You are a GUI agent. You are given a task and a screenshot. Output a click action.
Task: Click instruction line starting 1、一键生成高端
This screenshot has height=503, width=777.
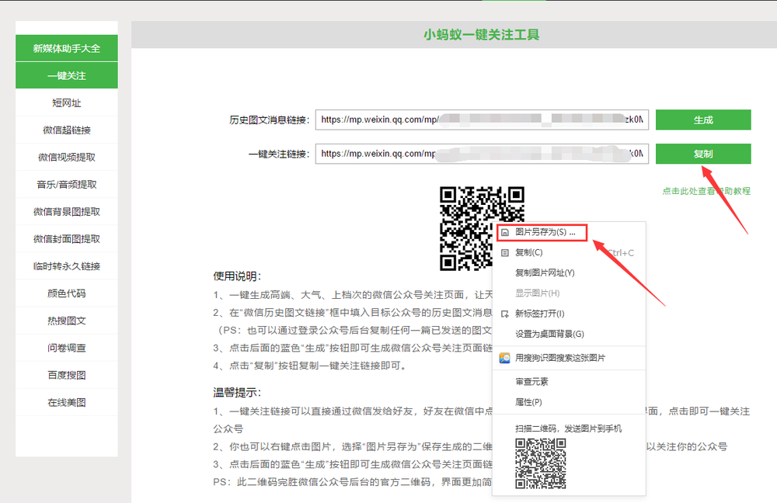point(353,295)
